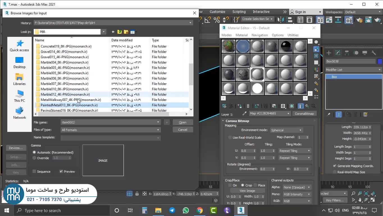The height and width of the screenshot is (216, 383).
Task: Pick material with the eyedropper icon
Action: click(245, 114)
